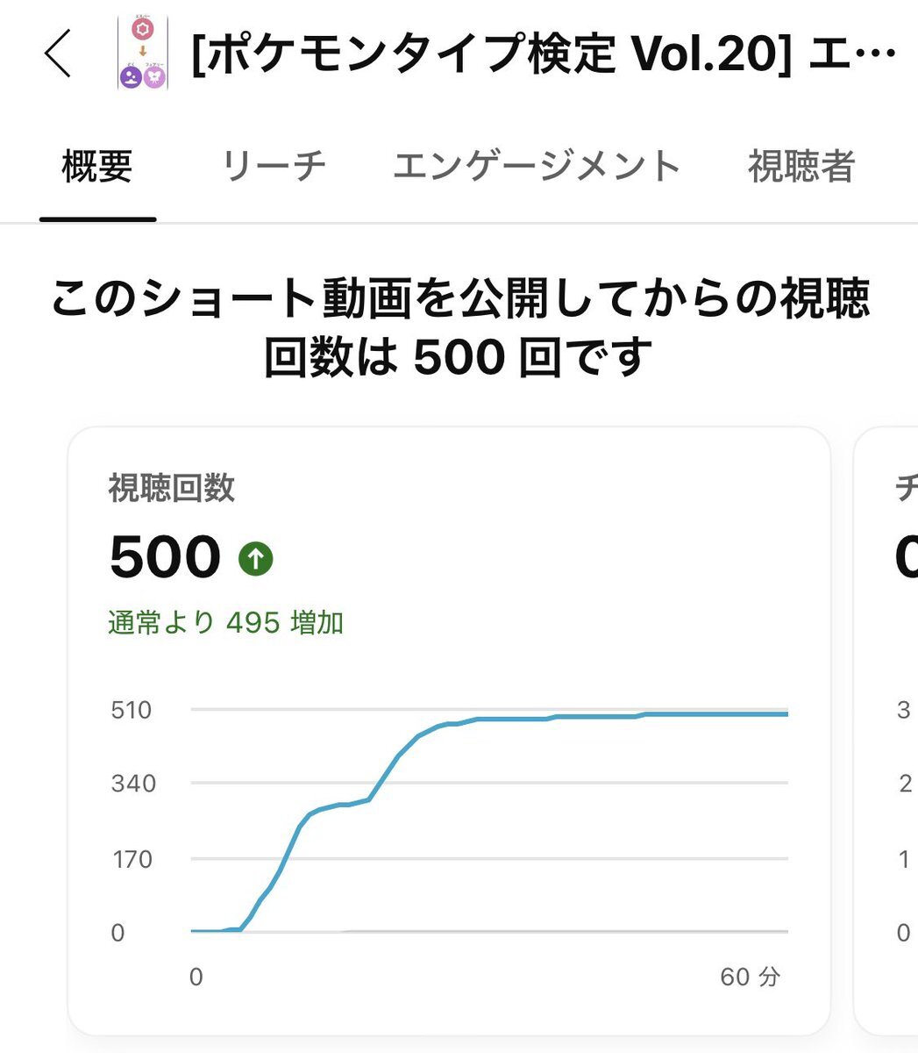
Task: Open the video thumbnail preview
Action: point(142,53)
